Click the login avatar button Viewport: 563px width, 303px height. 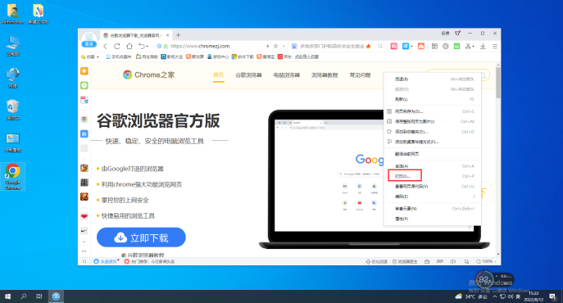point(89,39)
